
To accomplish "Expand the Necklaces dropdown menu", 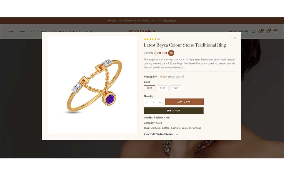I will point(59,31).
